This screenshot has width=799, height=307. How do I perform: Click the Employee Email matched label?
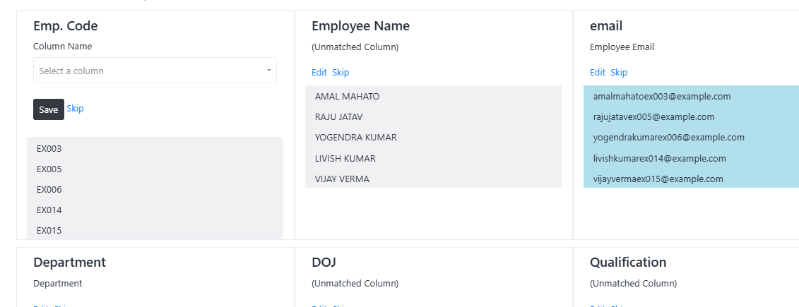[x=622, y=47]
